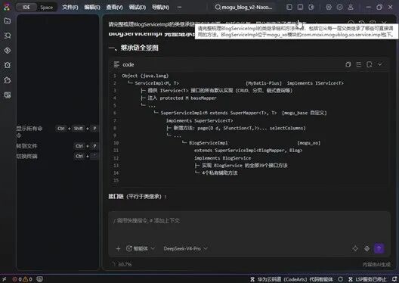
Task: Open the 调试(D) menu
Action: (x=138, y=8)
